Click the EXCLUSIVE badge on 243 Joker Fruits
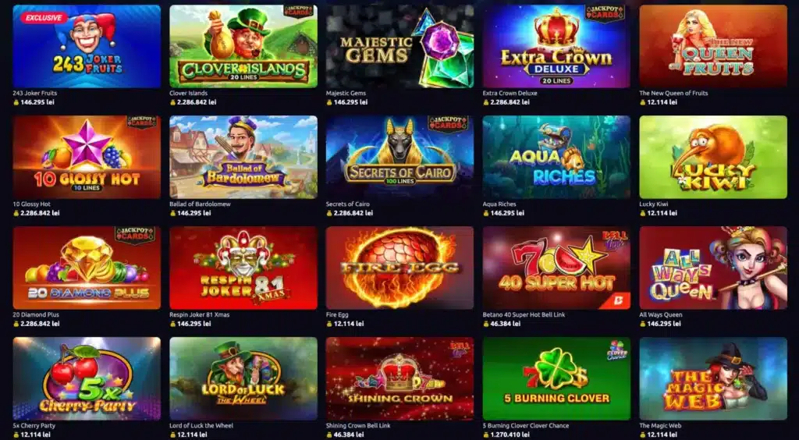Screen dimensions: 799x440 (44, 18)
